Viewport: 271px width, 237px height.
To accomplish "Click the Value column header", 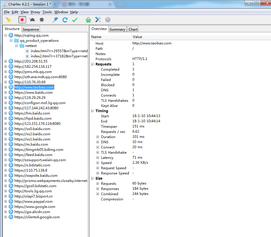I will 138,37.
